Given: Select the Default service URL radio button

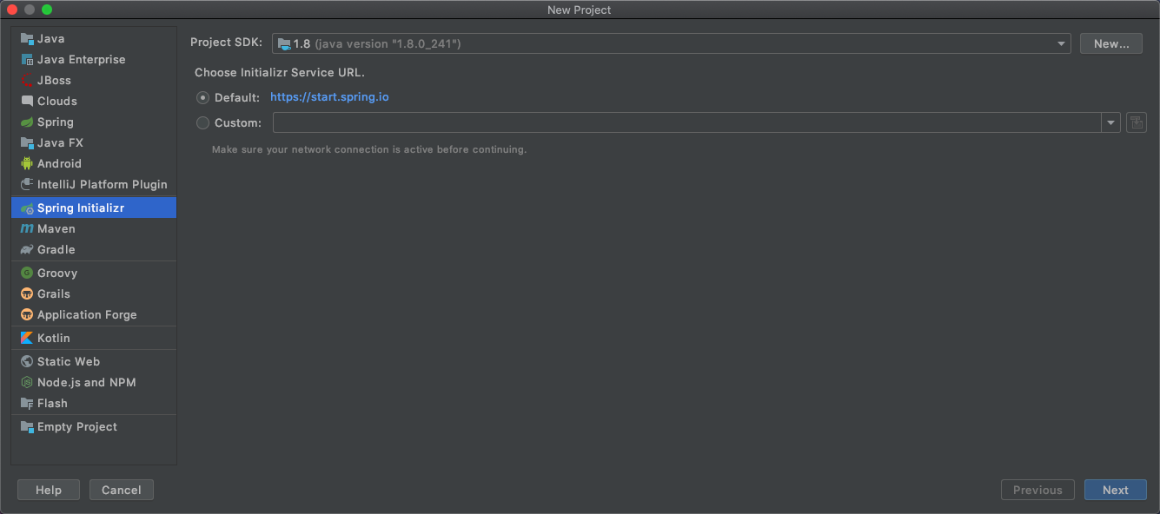Looking at the screenshot, I should click(203, 97).
